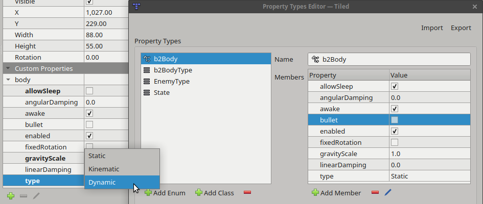The width and height of the screenshot is (483, 204).
Task: Select type row in Custom Properties
Action: (x=43, y=181)
